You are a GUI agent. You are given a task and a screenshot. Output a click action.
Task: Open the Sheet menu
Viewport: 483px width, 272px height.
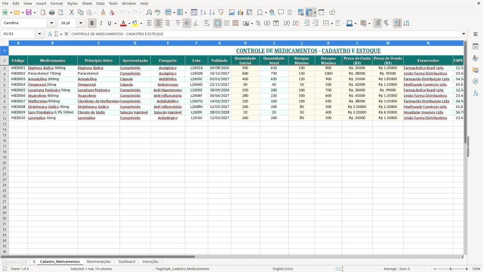click(87, 3)
